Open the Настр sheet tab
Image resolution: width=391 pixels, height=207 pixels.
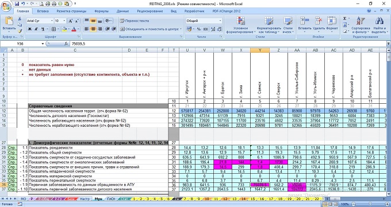(x=85, y=199)
